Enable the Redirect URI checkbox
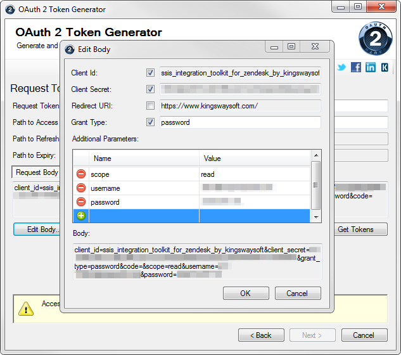401x355 pixels. pyautogui.click(x=150, y=105)
